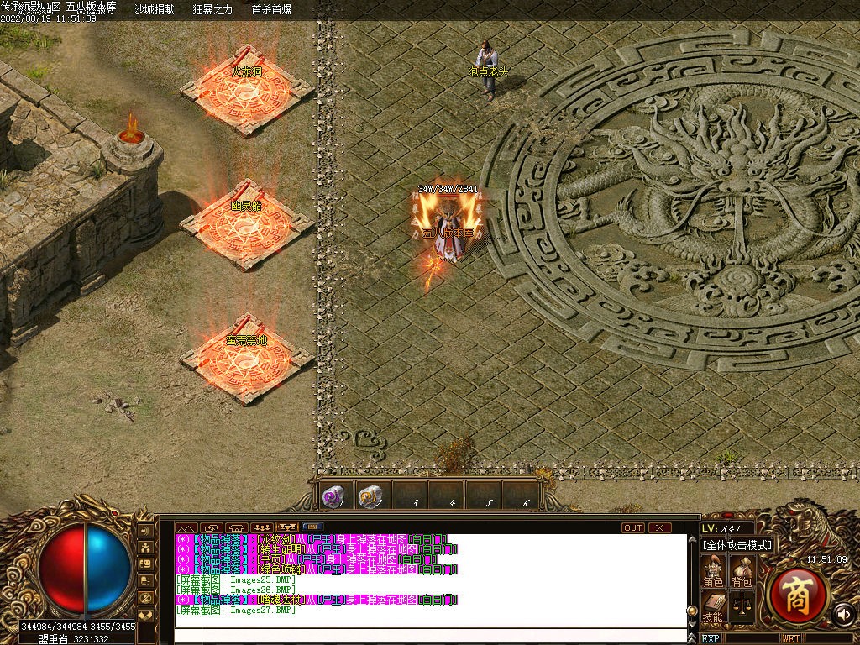
Task: Click the bottom handshake icon beside the orb
Action: coord(146,616)
